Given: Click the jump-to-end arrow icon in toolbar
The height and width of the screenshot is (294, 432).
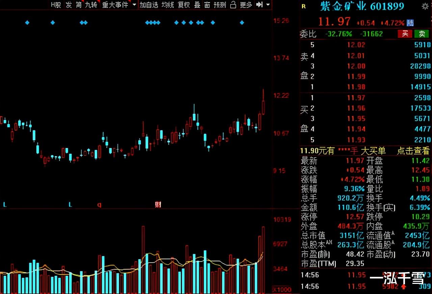Looking at the screenshot, I should [259, 5].
